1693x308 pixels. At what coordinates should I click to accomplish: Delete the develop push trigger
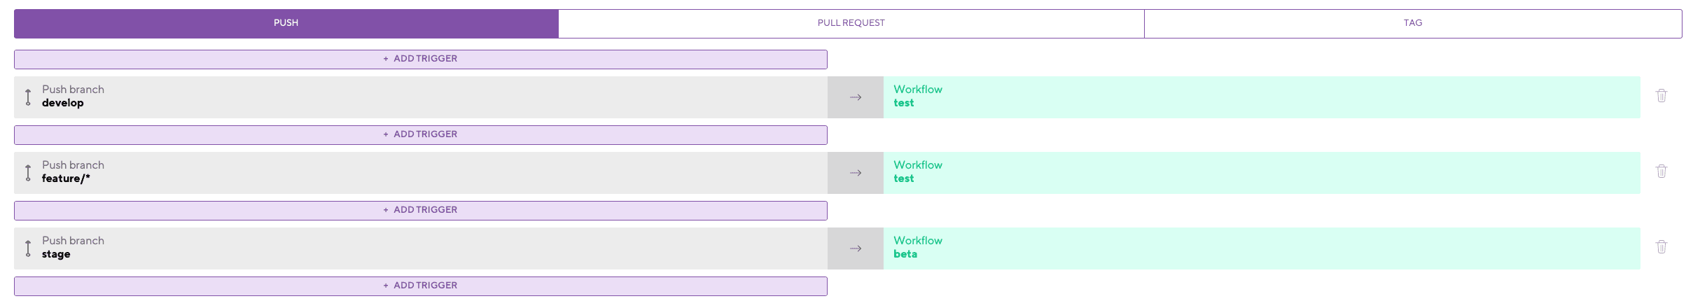(1661, 96)
